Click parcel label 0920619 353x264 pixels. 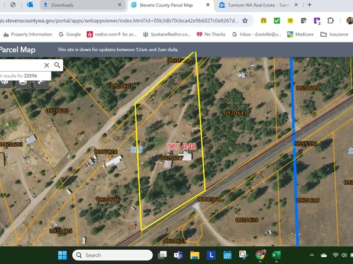(308, 200)
